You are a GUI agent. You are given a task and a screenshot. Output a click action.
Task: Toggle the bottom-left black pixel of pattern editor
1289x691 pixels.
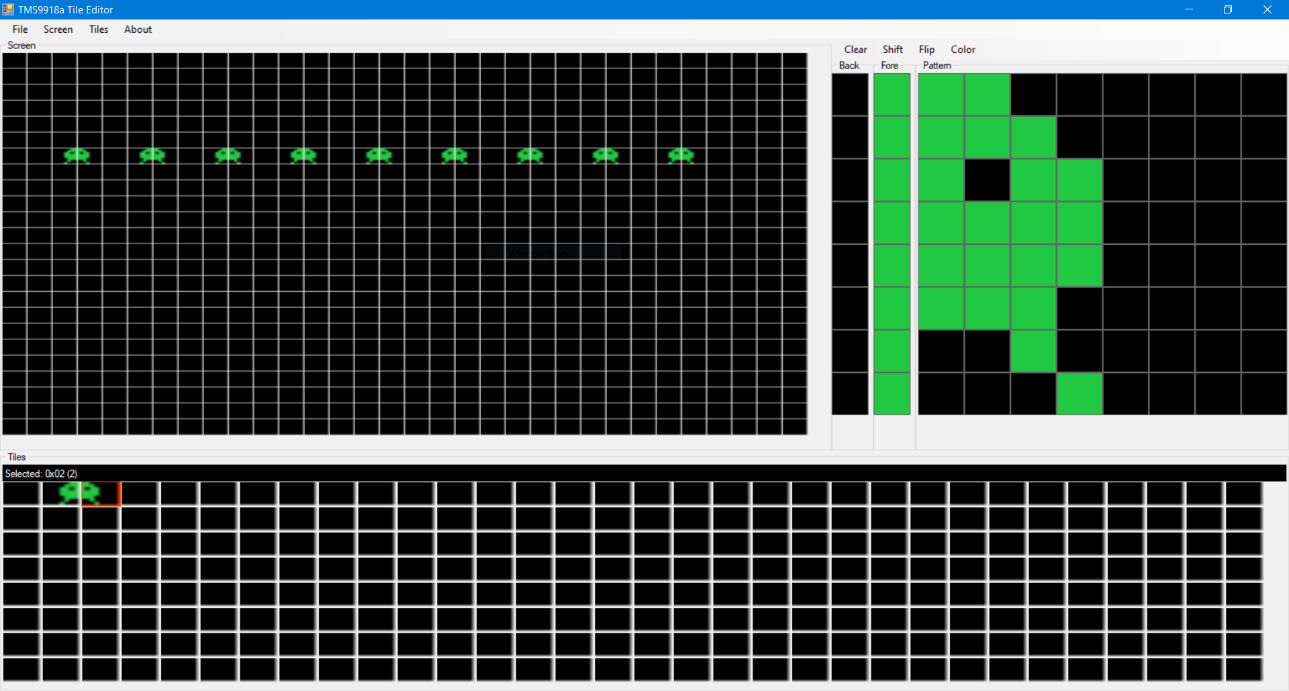tap(941, 394)
